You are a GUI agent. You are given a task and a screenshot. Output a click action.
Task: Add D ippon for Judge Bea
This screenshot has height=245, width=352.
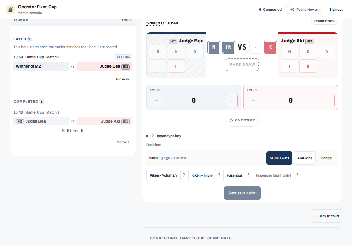tap(194, 52)
